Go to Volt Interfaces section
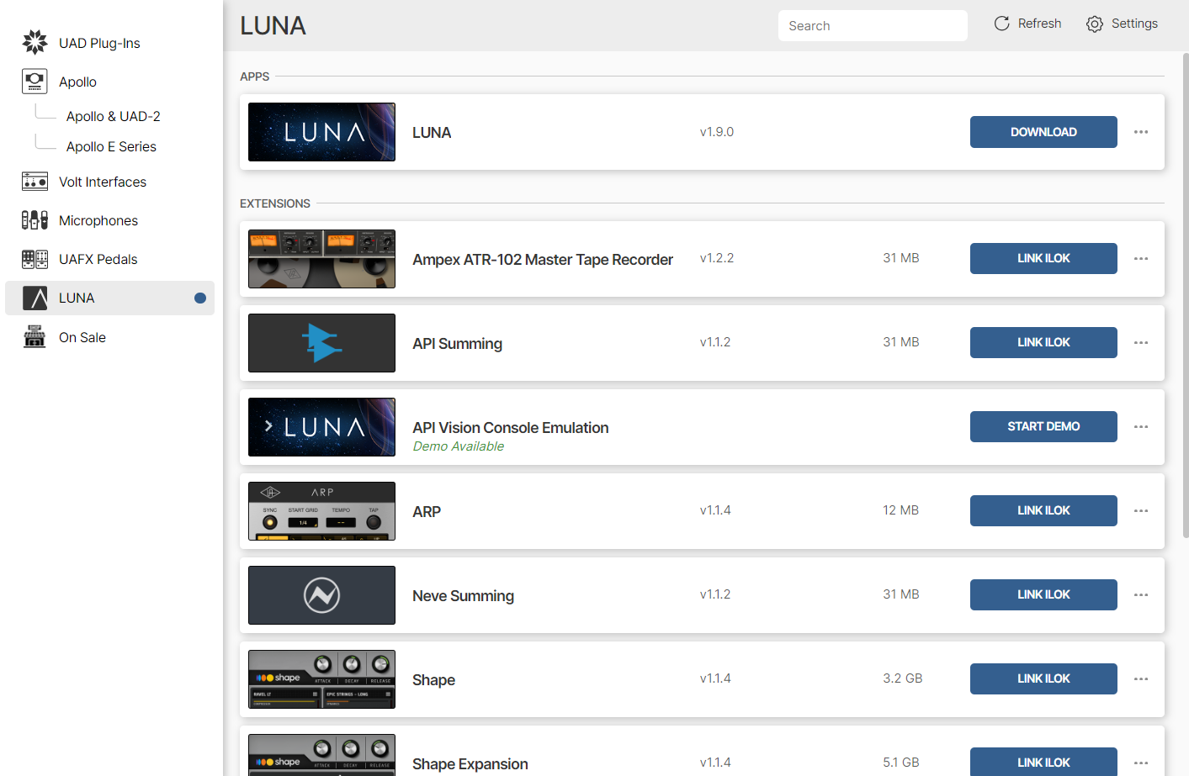The height and width of the screenshot is (776, 1189). click(x=103, y=182)
